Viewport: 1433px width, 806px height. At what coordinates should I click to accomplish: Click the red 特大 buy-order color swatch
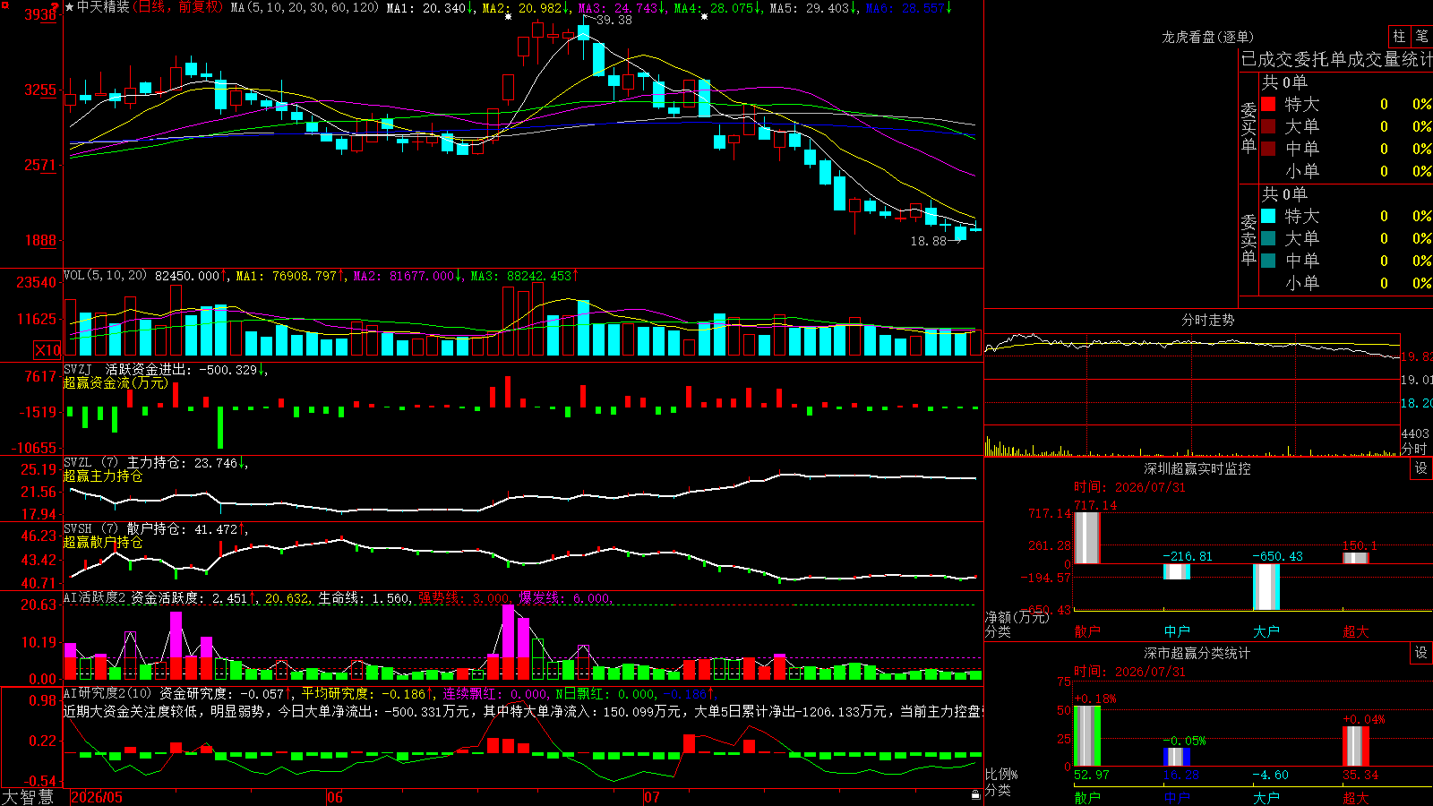1268,104
